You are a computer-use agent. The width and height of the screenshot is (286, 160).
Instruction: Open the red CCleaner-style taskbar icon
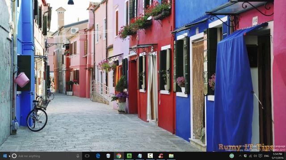coord(160,156)
